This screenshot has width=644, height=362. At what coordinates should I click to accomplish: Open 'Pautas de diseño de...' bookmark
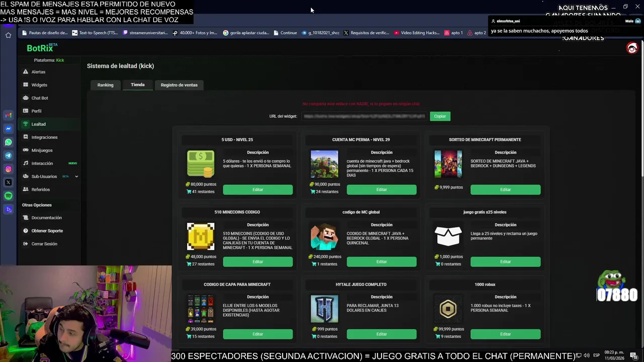click(x=44, y=33)
